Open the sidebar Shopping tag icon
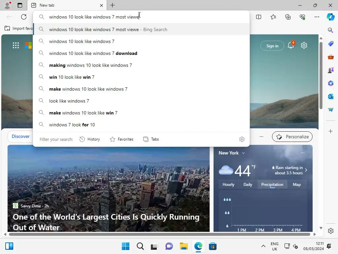This screenshot has height=254, width=338. pyautogui.click(x=330, y=44)
